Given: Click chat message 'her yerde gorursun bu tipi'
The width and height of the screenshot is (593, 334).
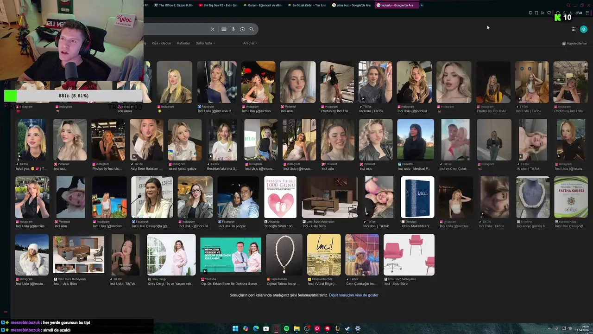Looking at the screenshot, I should [66, 322].
